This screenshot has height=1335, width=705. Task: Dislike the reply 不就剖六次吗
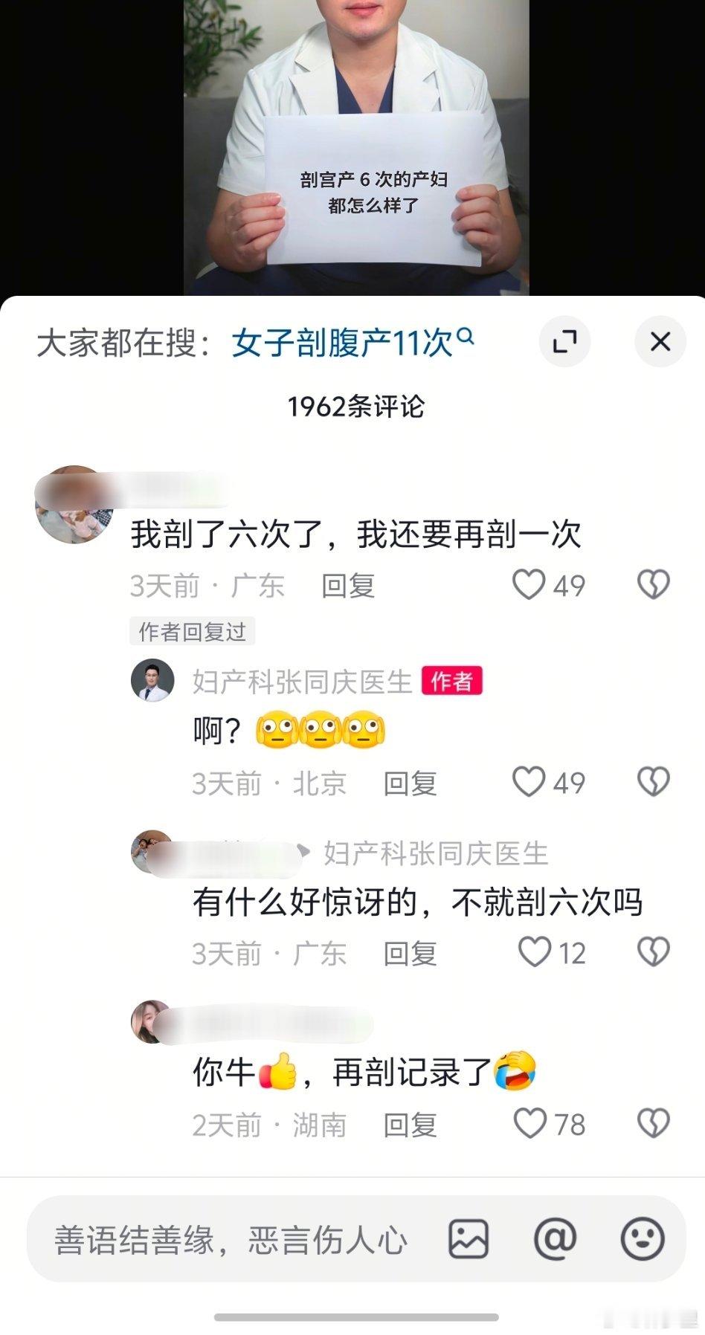(x=654, y=952)
